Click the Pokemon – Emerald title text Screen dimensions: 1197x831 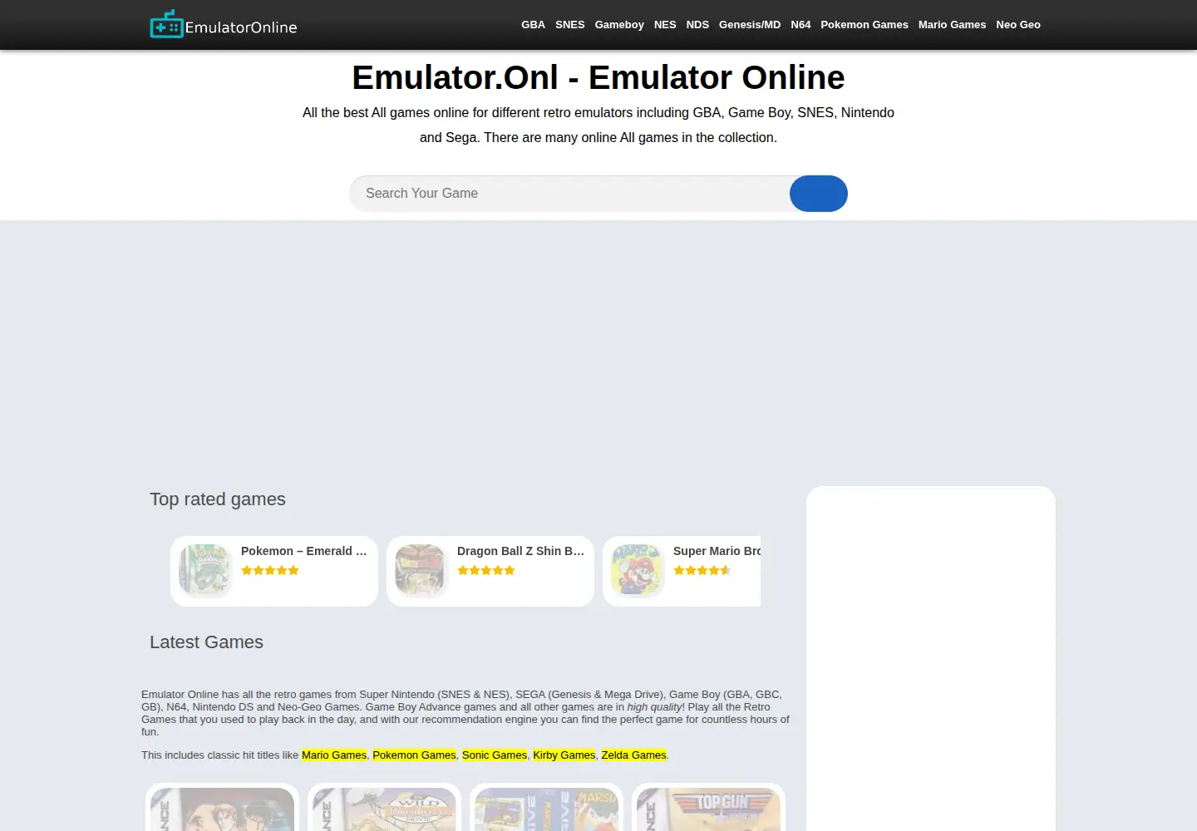pos(304,551)
